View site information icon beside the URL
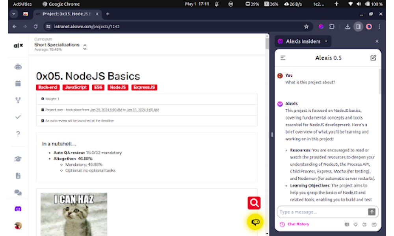This screenshot has width=394, height=236. (48, 27)
